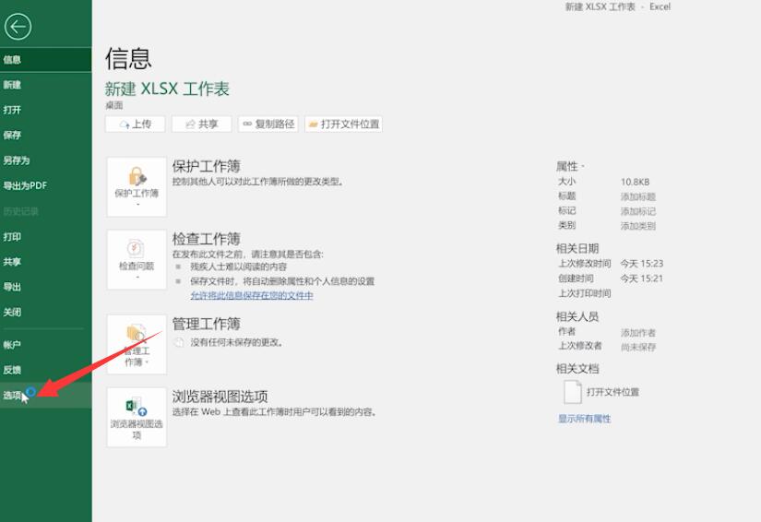Select 保存 in the sidebar
This screenshot has height=522, width=761.
coord(45,136)
